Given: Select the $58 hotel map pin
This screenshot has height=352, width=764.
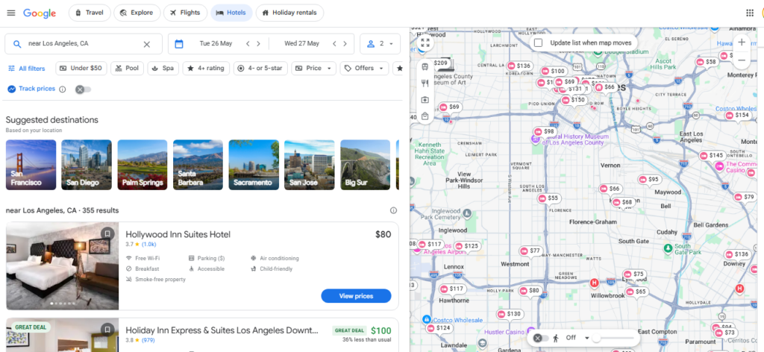Looking at the screenshot, I should pyautogui.click(x=707, y=62).
